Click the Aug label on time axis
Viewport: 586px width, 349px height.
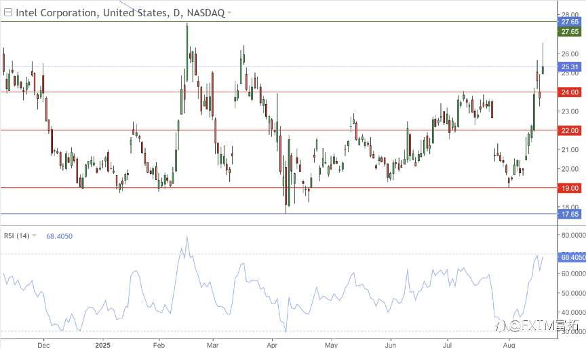coord(509,344)
